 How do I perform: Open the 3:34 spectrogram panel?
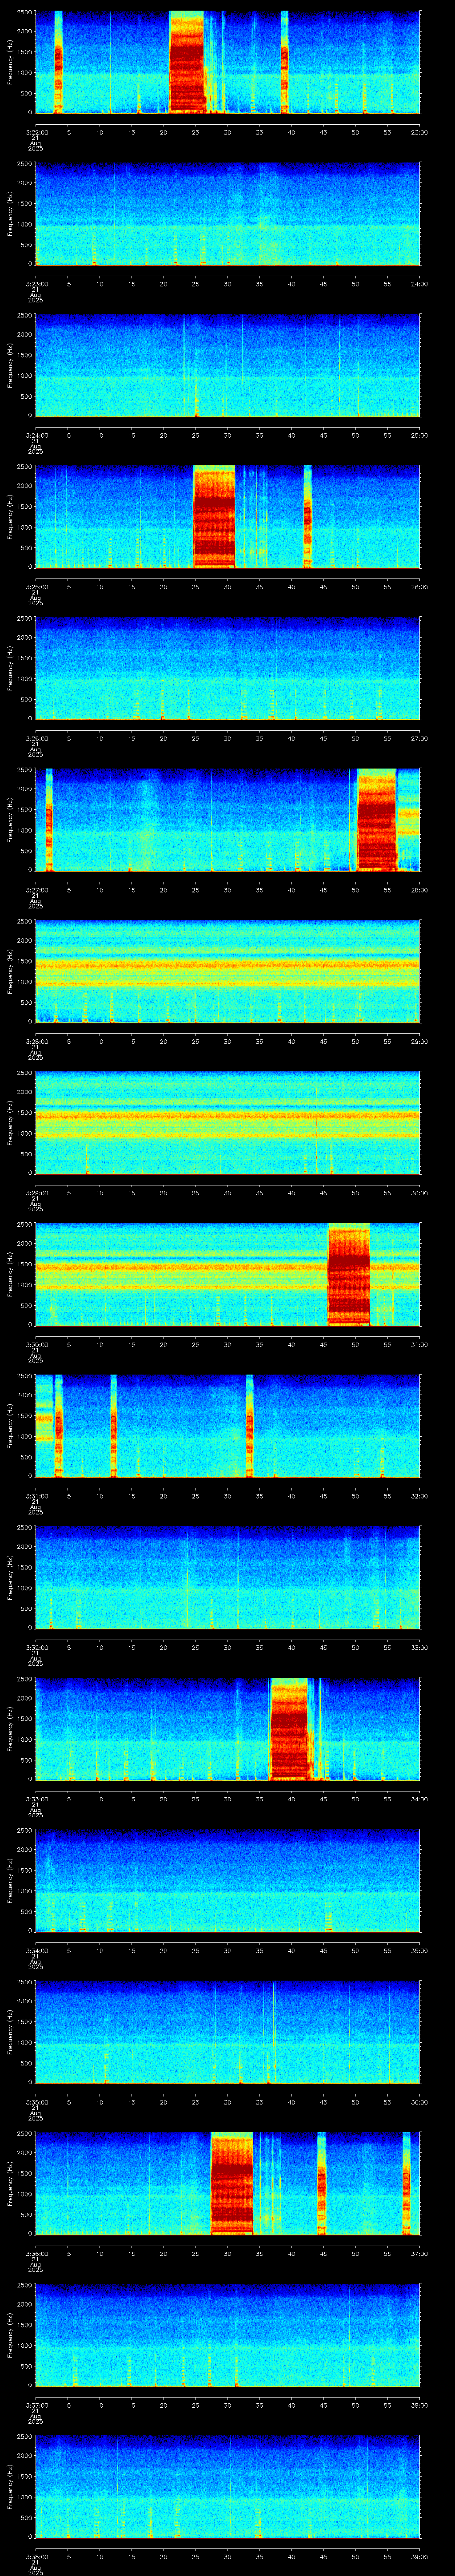(x=227, y=1879)
